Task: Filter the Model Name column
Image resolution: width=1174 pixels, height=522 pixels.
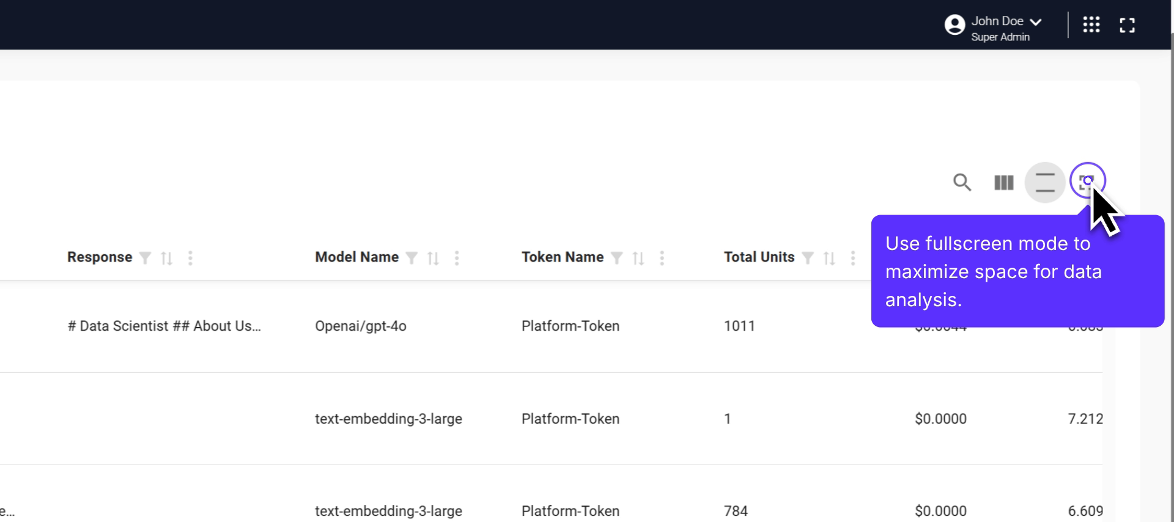Action: pyautogui.click(x=412, y=258)
